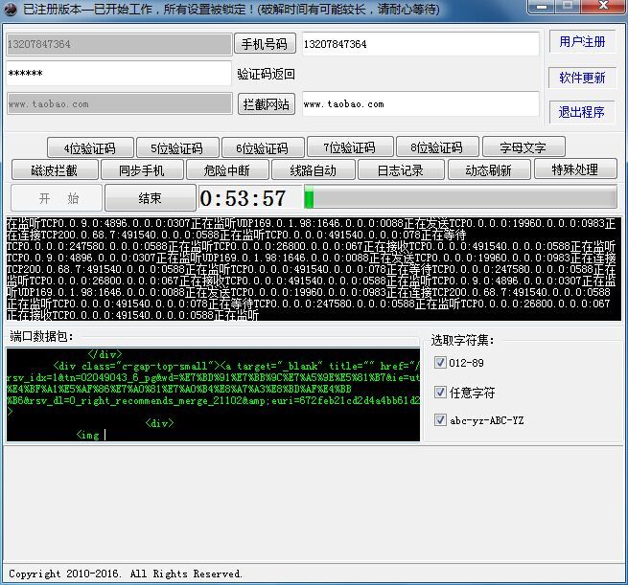Image resolution: width=628 pixels, height=585 pixels.
Task: Click the 软件更新 button
Action: pyautogui.click(x=582, y=78)
